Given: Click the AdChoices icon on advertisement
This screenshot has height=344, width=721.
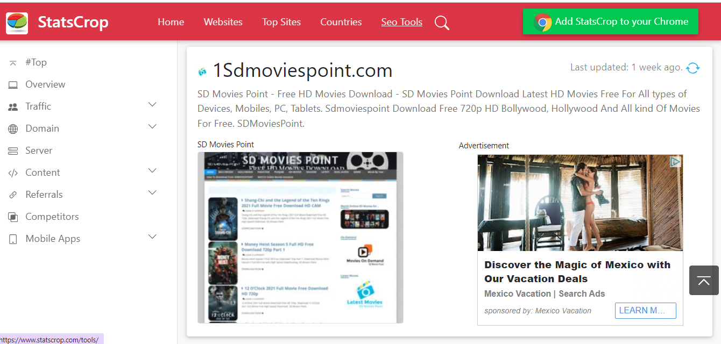Looking at the screenshot, I should pos(676,162).
